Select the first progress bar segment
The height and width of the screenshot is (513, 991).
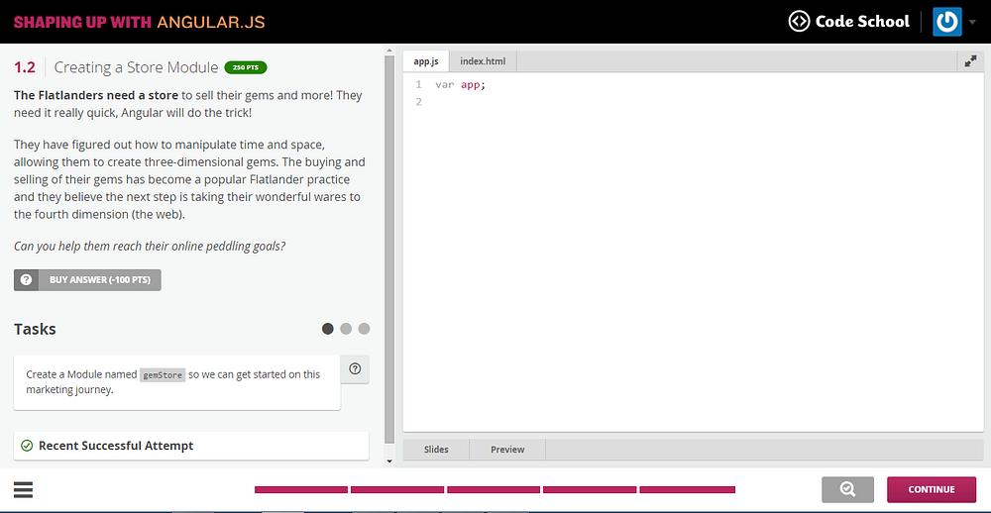[x=301, y=489]
